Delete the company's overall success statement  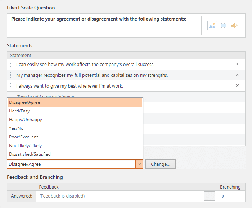237,64
